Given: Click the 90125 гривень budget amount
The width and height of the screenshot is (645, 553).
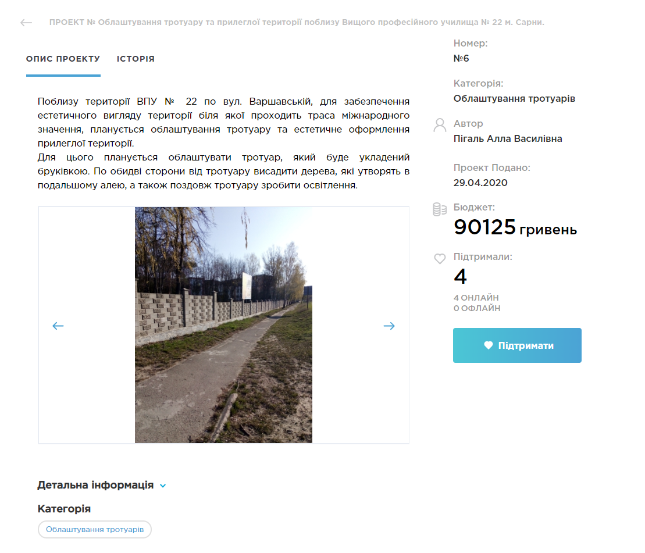Looking at the screenshot, I should (x=515, y=227).
